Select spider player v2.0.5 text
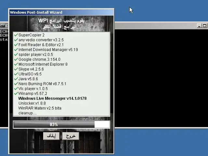The image size is (208, 156). tap(36, 55)
